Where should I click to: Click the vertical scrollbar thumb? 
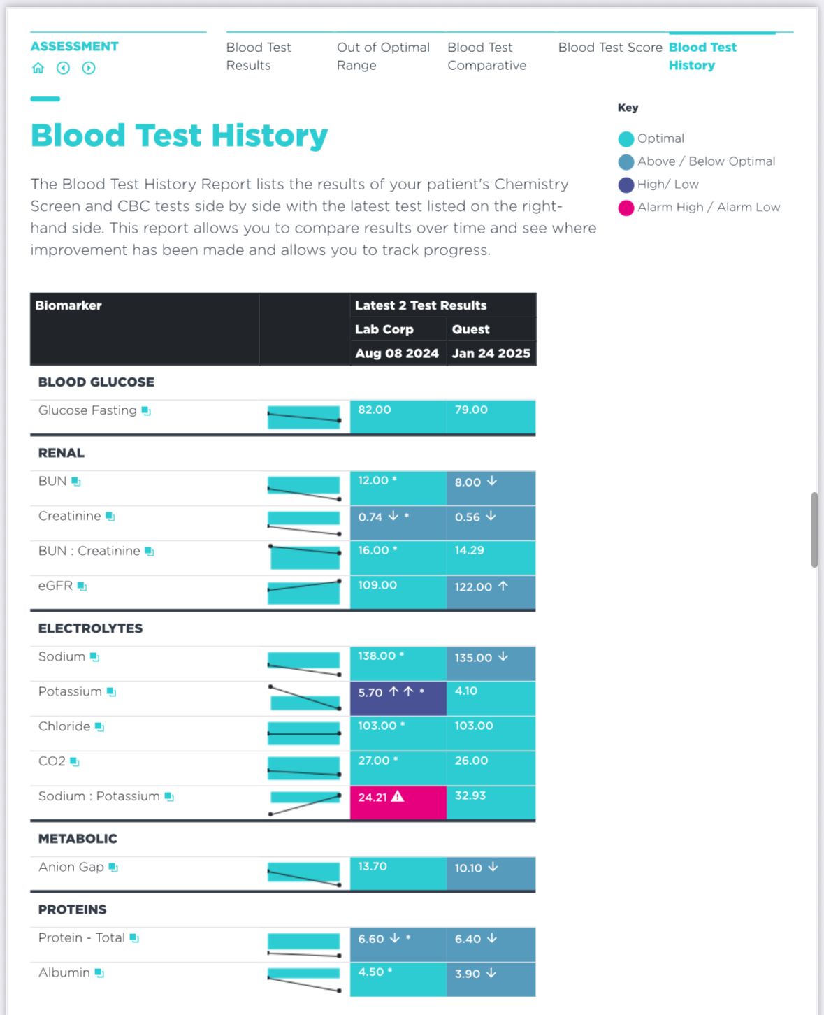[814, 530]
